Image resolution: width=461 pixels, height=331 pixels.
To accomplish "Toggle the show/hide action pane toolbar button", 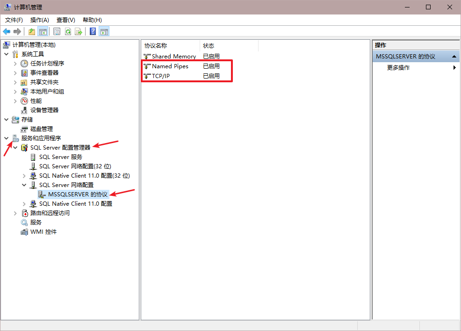I will pyautogui.click(x=104, y=31).
